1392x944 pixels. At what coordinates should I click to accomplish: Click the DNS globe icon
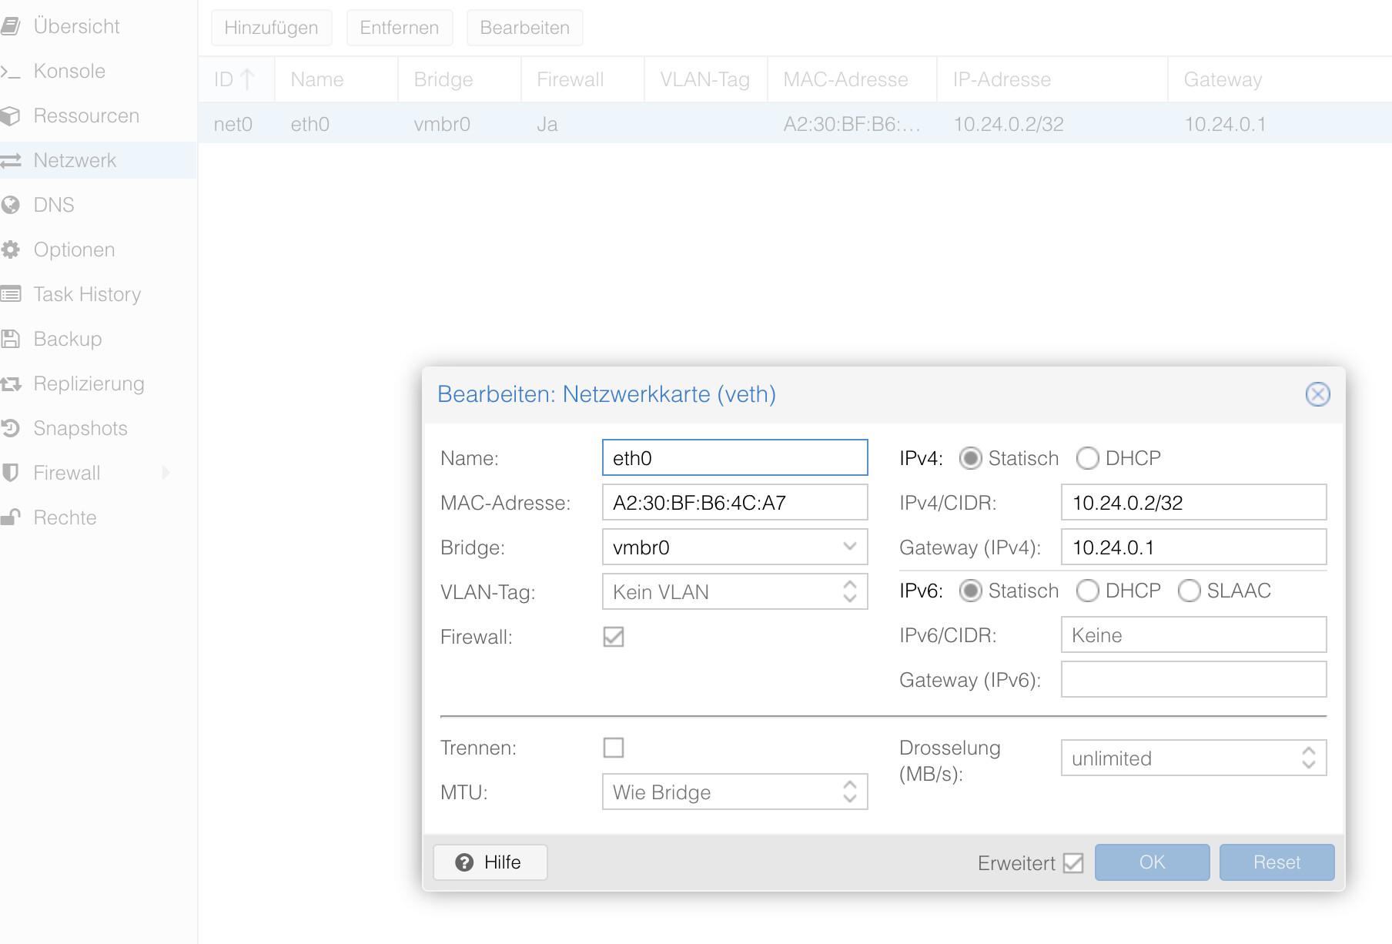tap(11, 205)
